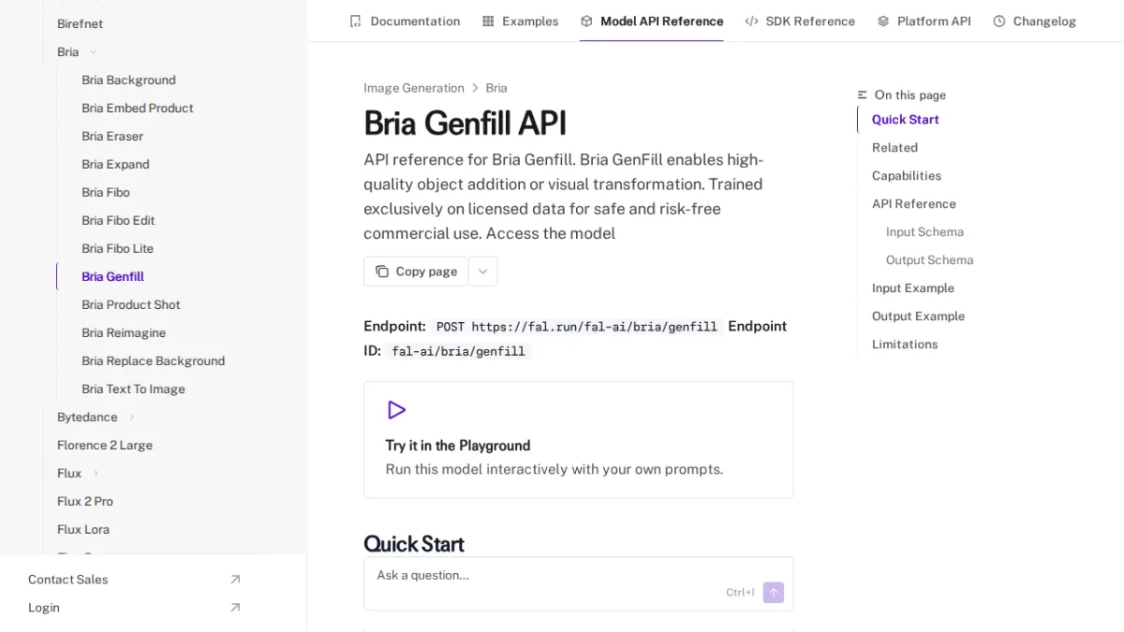Click the external arrow next to Contact Sales
This screenshot has width=1124, height=632.
tap(235, 580)
